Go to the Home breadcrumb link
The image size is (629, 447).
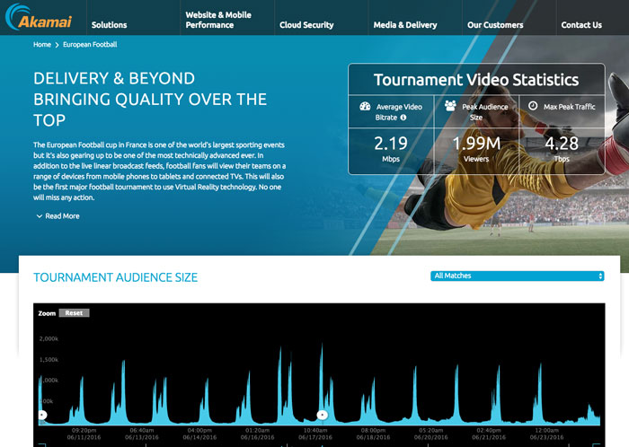point(42,45)
